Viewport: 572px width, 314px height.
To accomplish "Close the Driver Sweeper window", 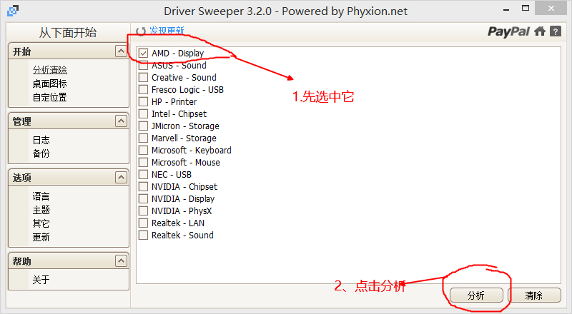I will 551,9.
